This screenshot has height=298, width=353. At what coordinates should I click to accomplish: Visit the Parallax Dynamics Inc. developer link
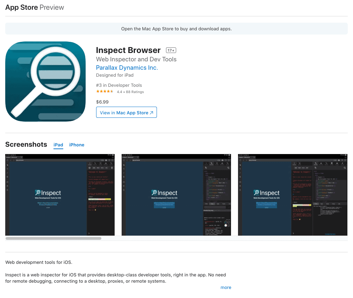click(x=127, y=68)
